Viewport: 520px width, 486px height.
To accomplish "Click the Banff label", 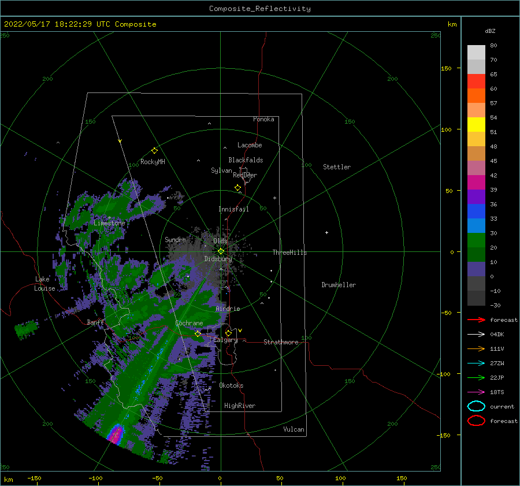I will pyautogui.click(x=95, y=322).
